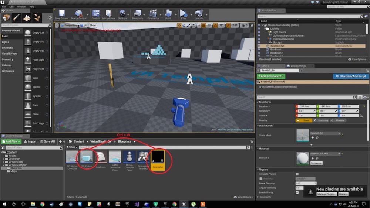Disable the Enable Gravity checkbox
The height and width of the screenshot is (208, 370).
coord(297,193)
